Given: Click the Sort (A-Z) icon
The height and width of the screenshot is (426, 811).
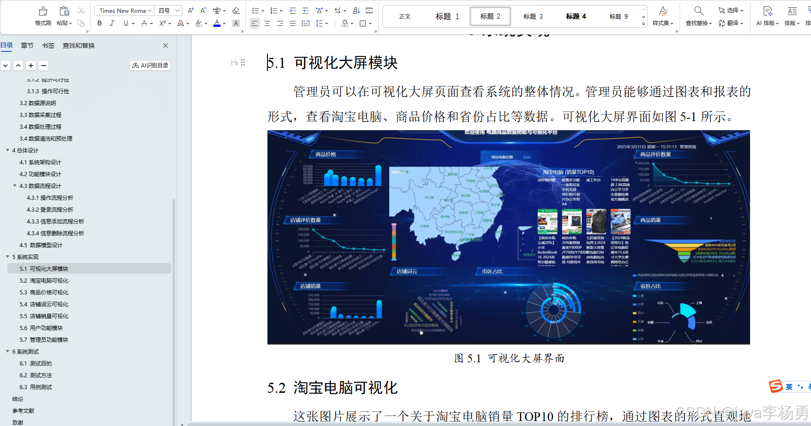Looking at the screenshot, I should [357, 10].
